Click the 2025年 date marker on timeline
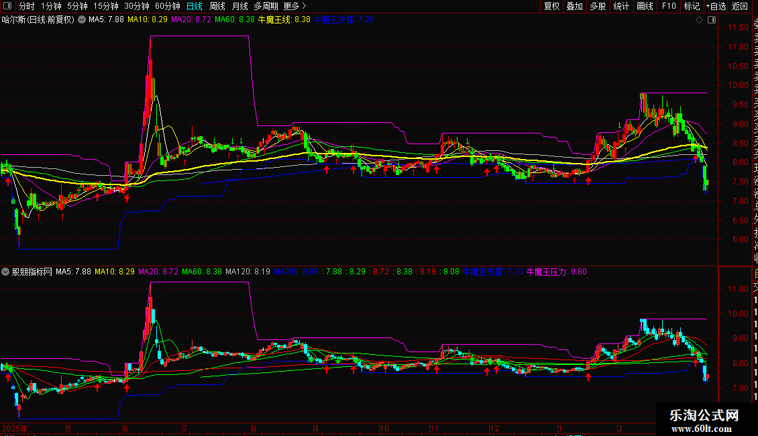The width and height of the screenshot is (758, 436). 15,428
